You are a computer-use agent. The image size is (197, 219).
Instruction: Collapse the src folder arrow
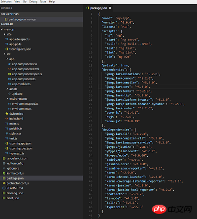tap(4, 54)
